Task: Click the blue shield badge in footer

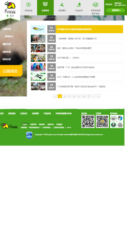Action: (29, 135)
